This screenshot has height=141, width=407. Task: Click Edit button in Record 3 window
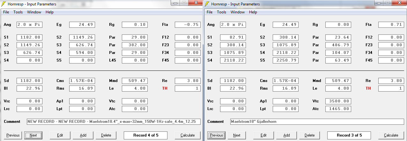[x=263, y=135]
